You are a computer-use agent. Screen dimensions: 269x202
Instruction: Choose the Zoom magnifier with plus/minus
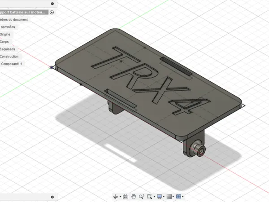pos(142,197)
